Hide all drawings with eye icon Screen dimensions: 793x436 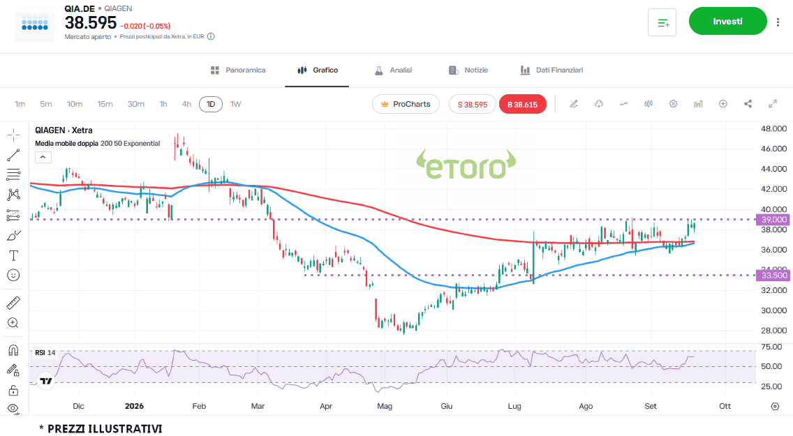(14, 408)
